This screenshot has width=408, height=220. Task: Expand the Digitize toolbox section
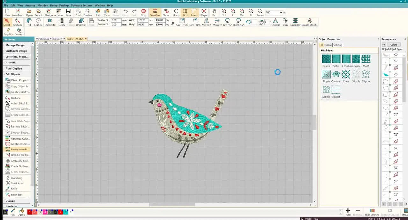click(10, 201)
